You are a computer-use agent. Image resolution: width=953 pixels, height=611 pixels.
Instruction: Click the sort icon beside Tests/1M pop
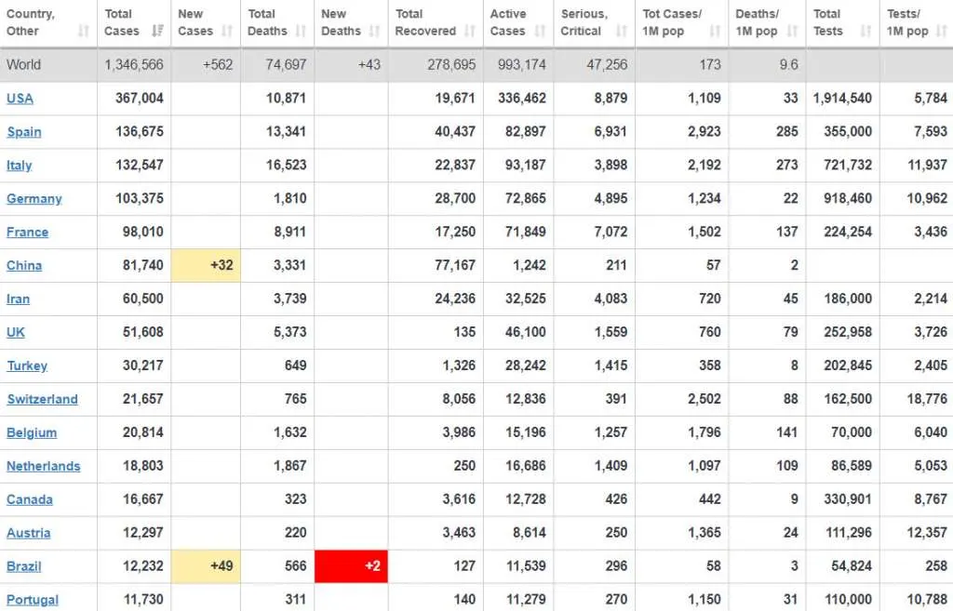coord(941,32)
